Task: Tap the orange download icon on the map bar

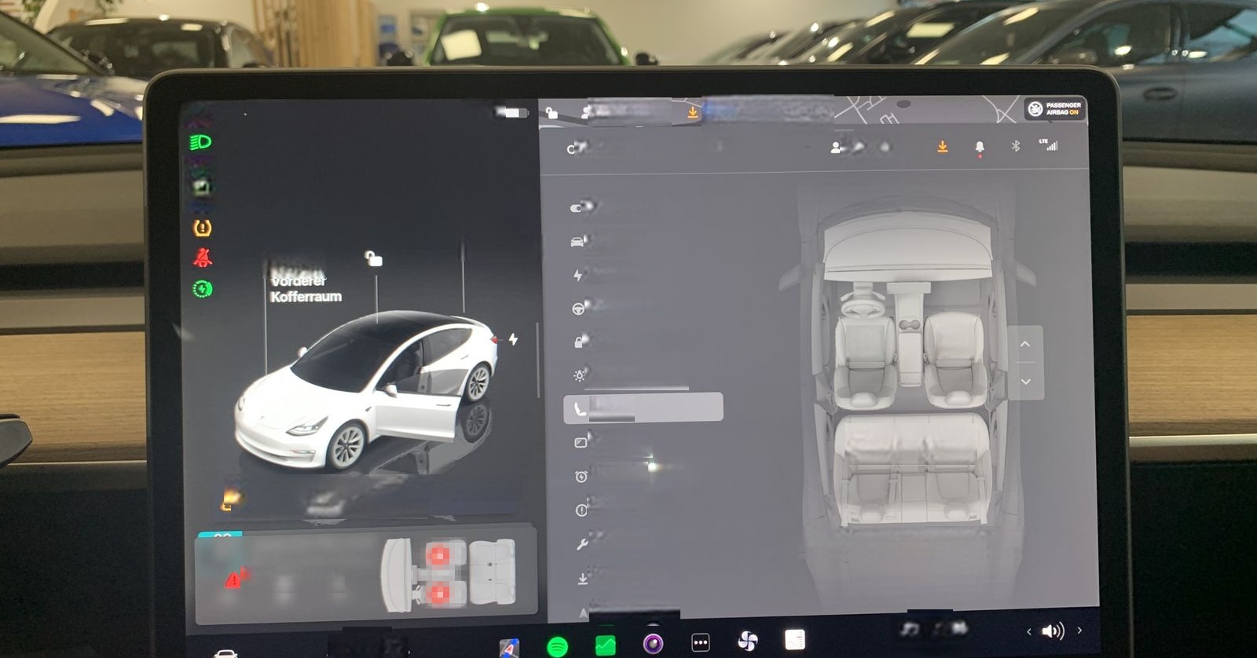Action: click(693, 113)
